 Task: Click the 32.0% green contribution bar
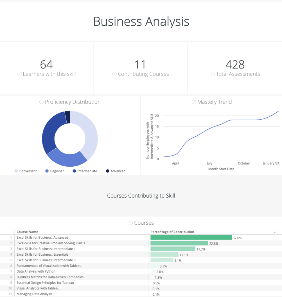[191, 238]
